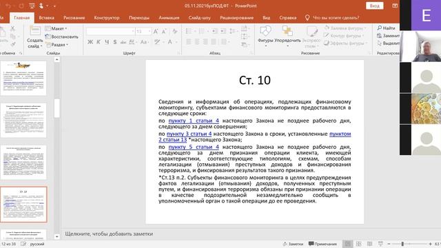Open the font name combo box
The width and height of the screenshot is (441, 248).
pos(110,31)
